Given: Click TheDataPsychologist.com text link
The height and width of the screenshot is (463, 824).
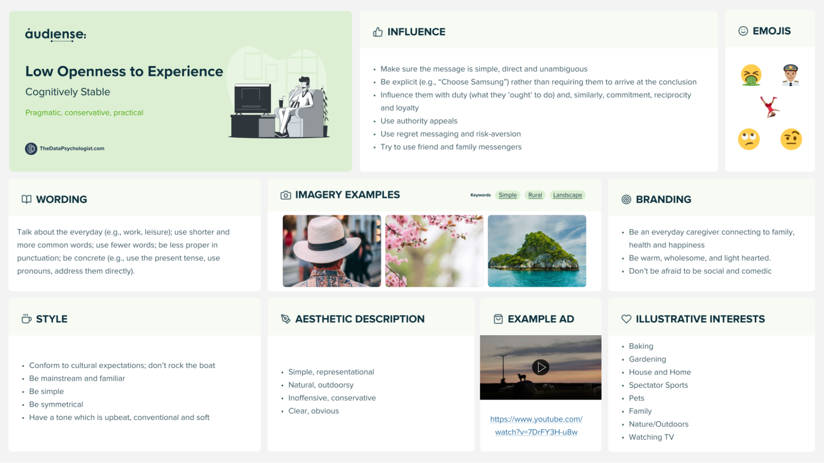Looking at the screenshot, I should coord(72,148).
